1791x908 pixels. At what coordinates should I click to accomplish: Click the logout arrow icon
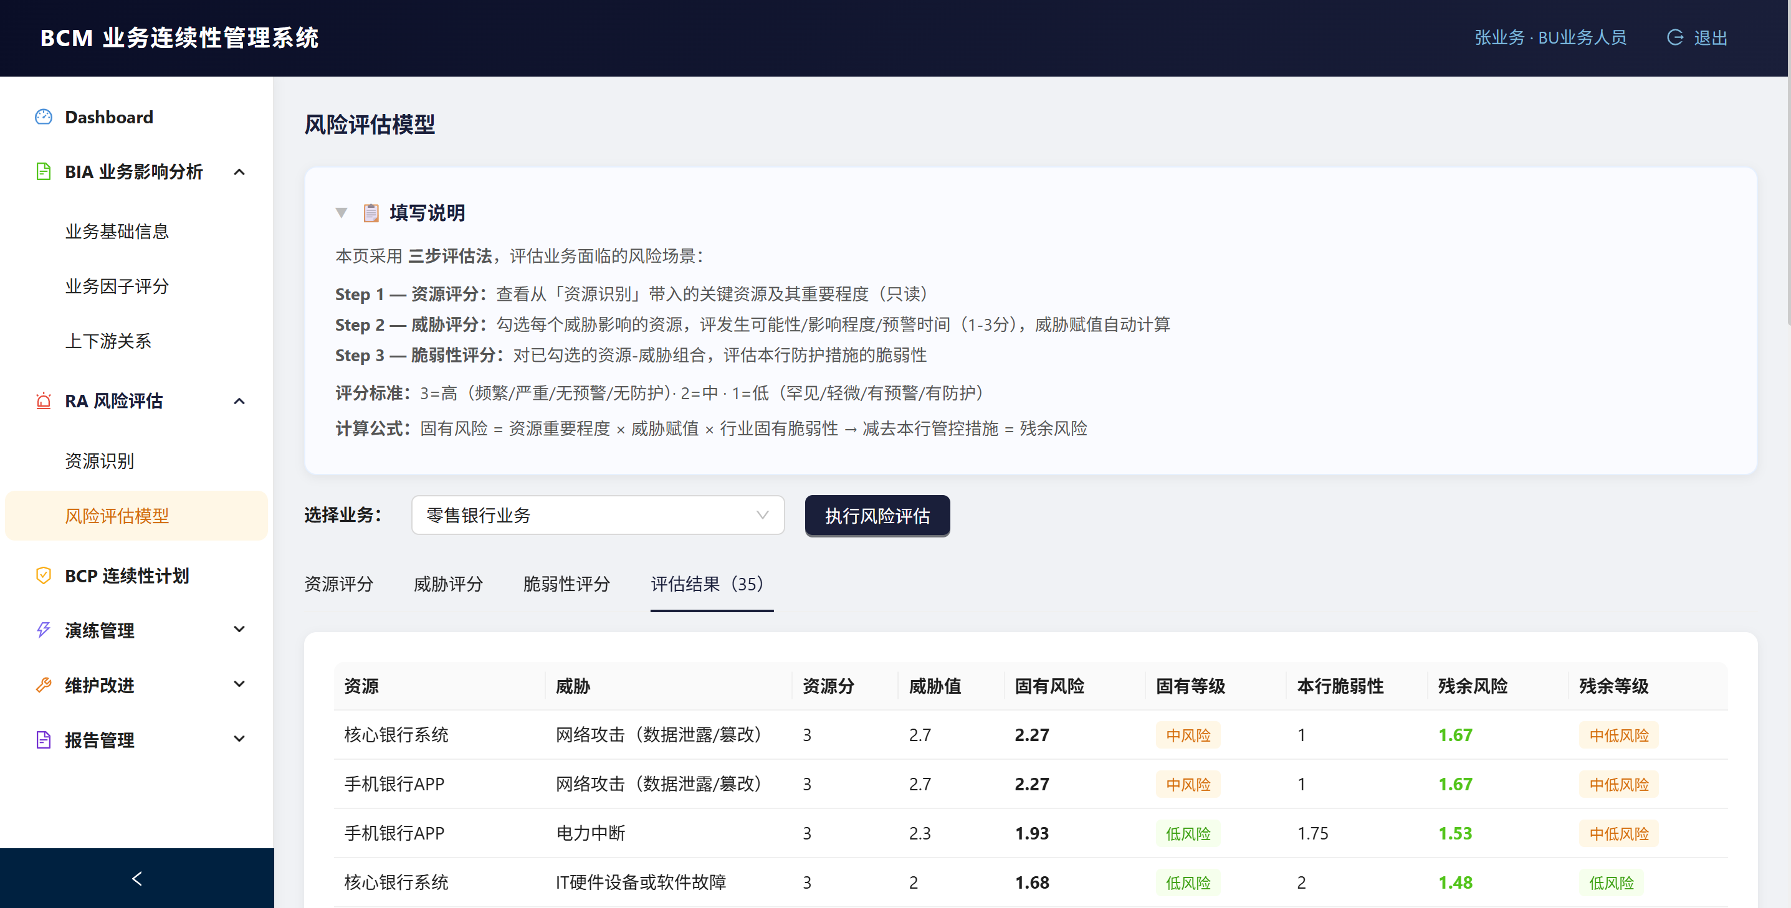(1675, 37)
